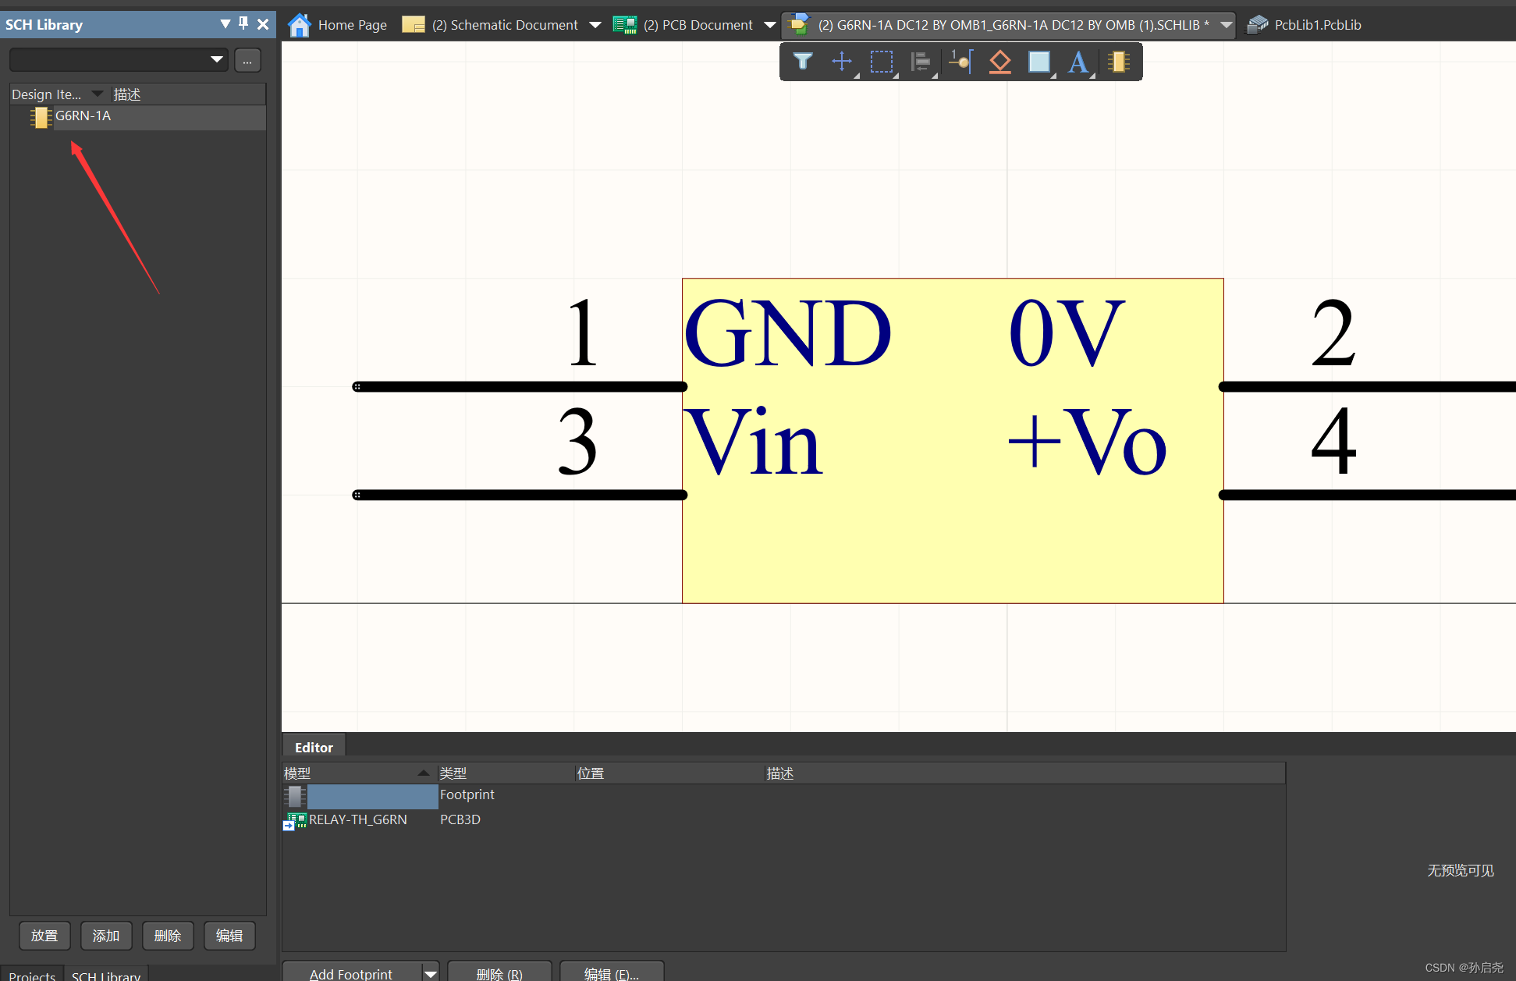1516x981 pixels.
Task: Select the G6RN-1A component in list
Action: (83, 116)
